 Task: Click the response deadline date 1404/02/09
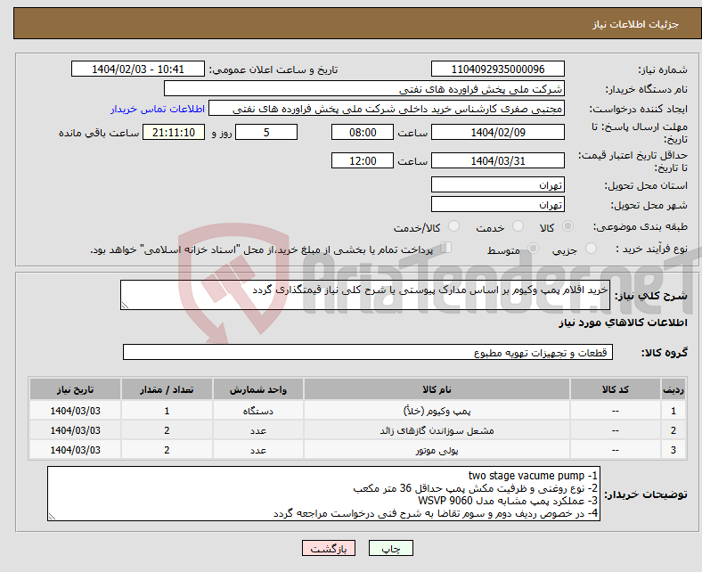497,133
